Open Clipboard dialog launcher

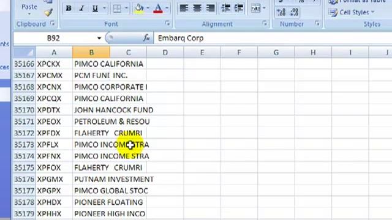pyautogui.click(x=52, y=23)
